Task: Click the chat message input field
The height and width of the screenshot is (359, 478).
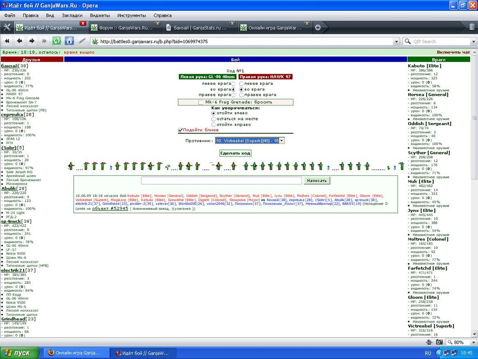Action: (222, 181)
